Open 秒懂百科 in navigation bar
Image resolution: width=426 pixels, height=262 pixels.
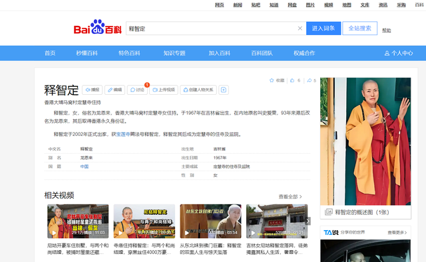pos(87,53)
